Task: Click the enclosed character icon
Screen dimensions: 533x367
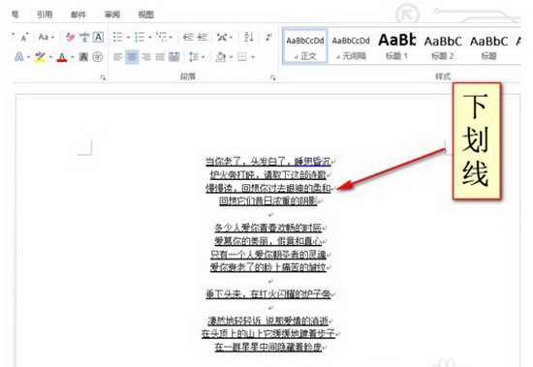Action: pos(98,57)
